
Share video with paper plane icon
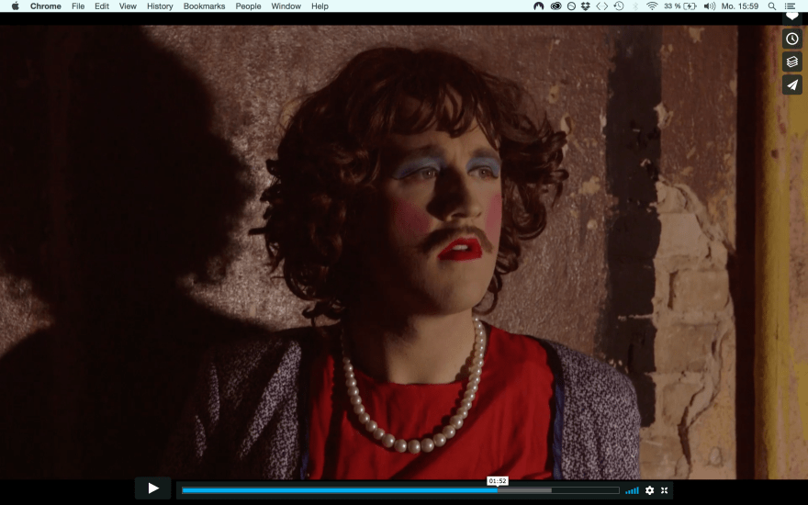[791, 84]
